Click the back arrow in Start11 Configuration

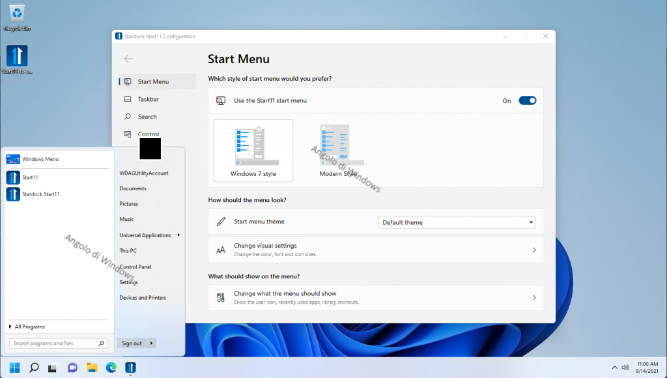[128, 59]
